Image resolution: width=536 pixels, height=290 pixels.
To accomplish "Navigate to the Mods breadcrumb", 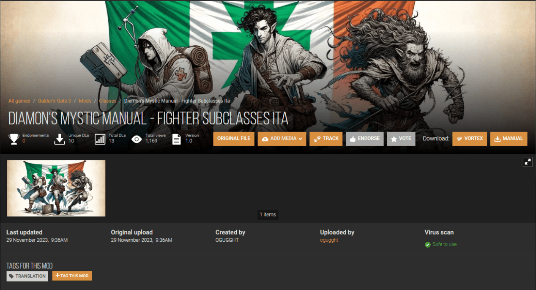I will point(85,101).
